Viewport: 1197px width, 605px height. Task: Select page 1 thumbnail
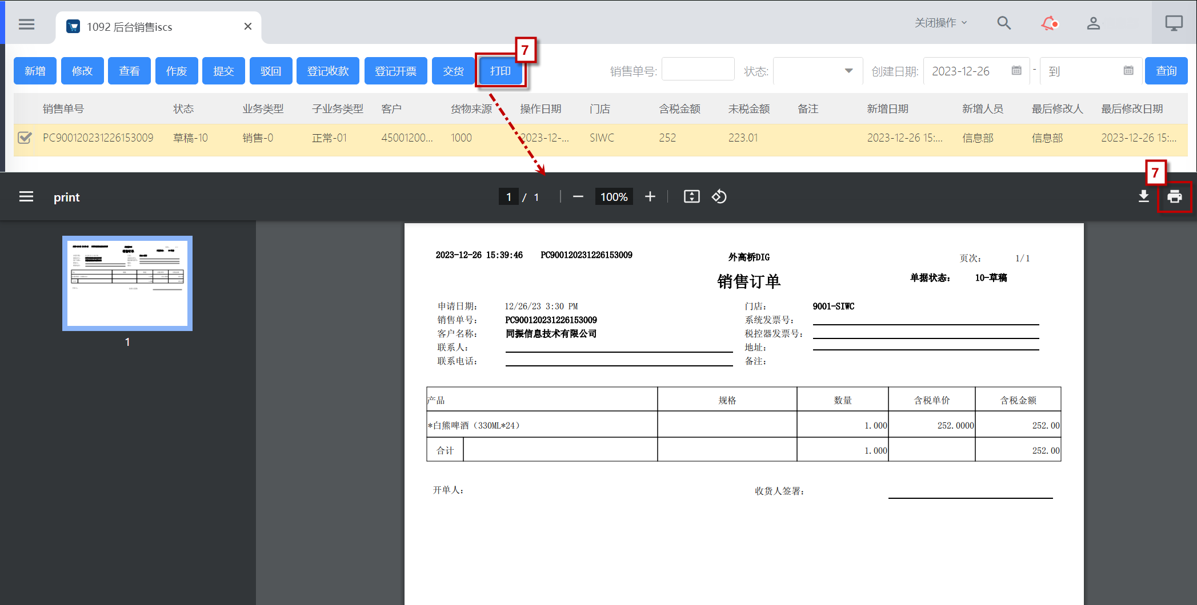click(127, 283)
